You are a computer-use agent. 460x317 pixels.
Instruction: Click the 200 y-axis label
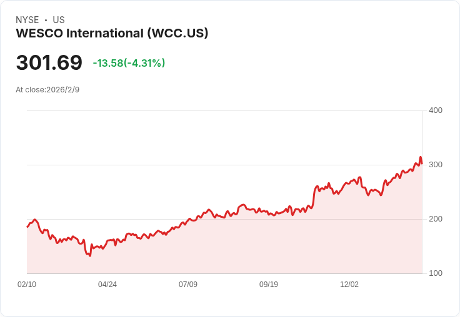pos(435,219)
